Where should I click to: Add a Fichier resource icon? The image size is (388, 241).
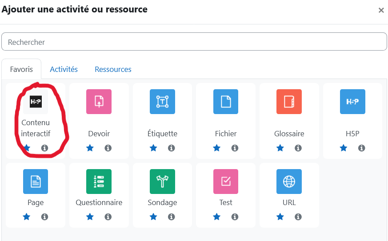[x=226, y=102]
